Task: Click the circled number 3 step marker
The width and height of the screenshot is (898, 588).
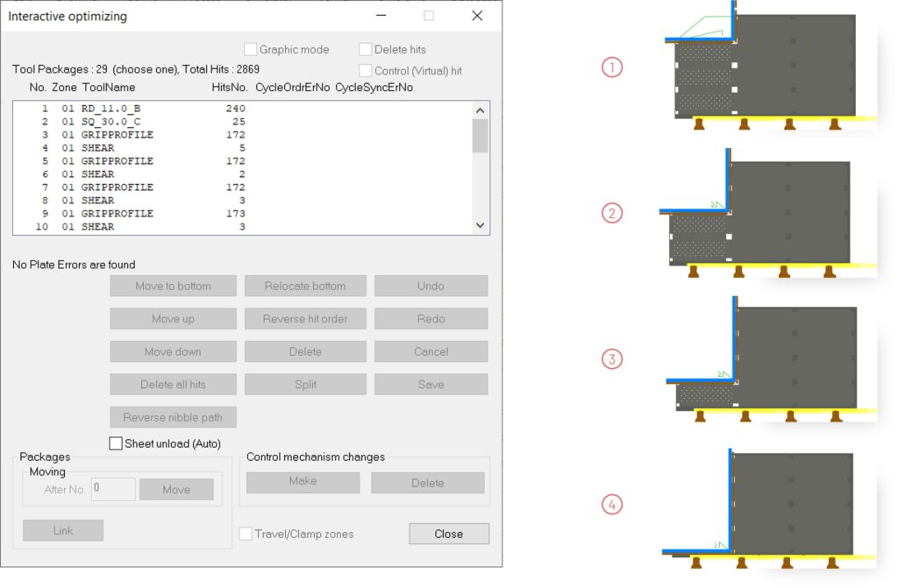Action: (x=611, y=358)
